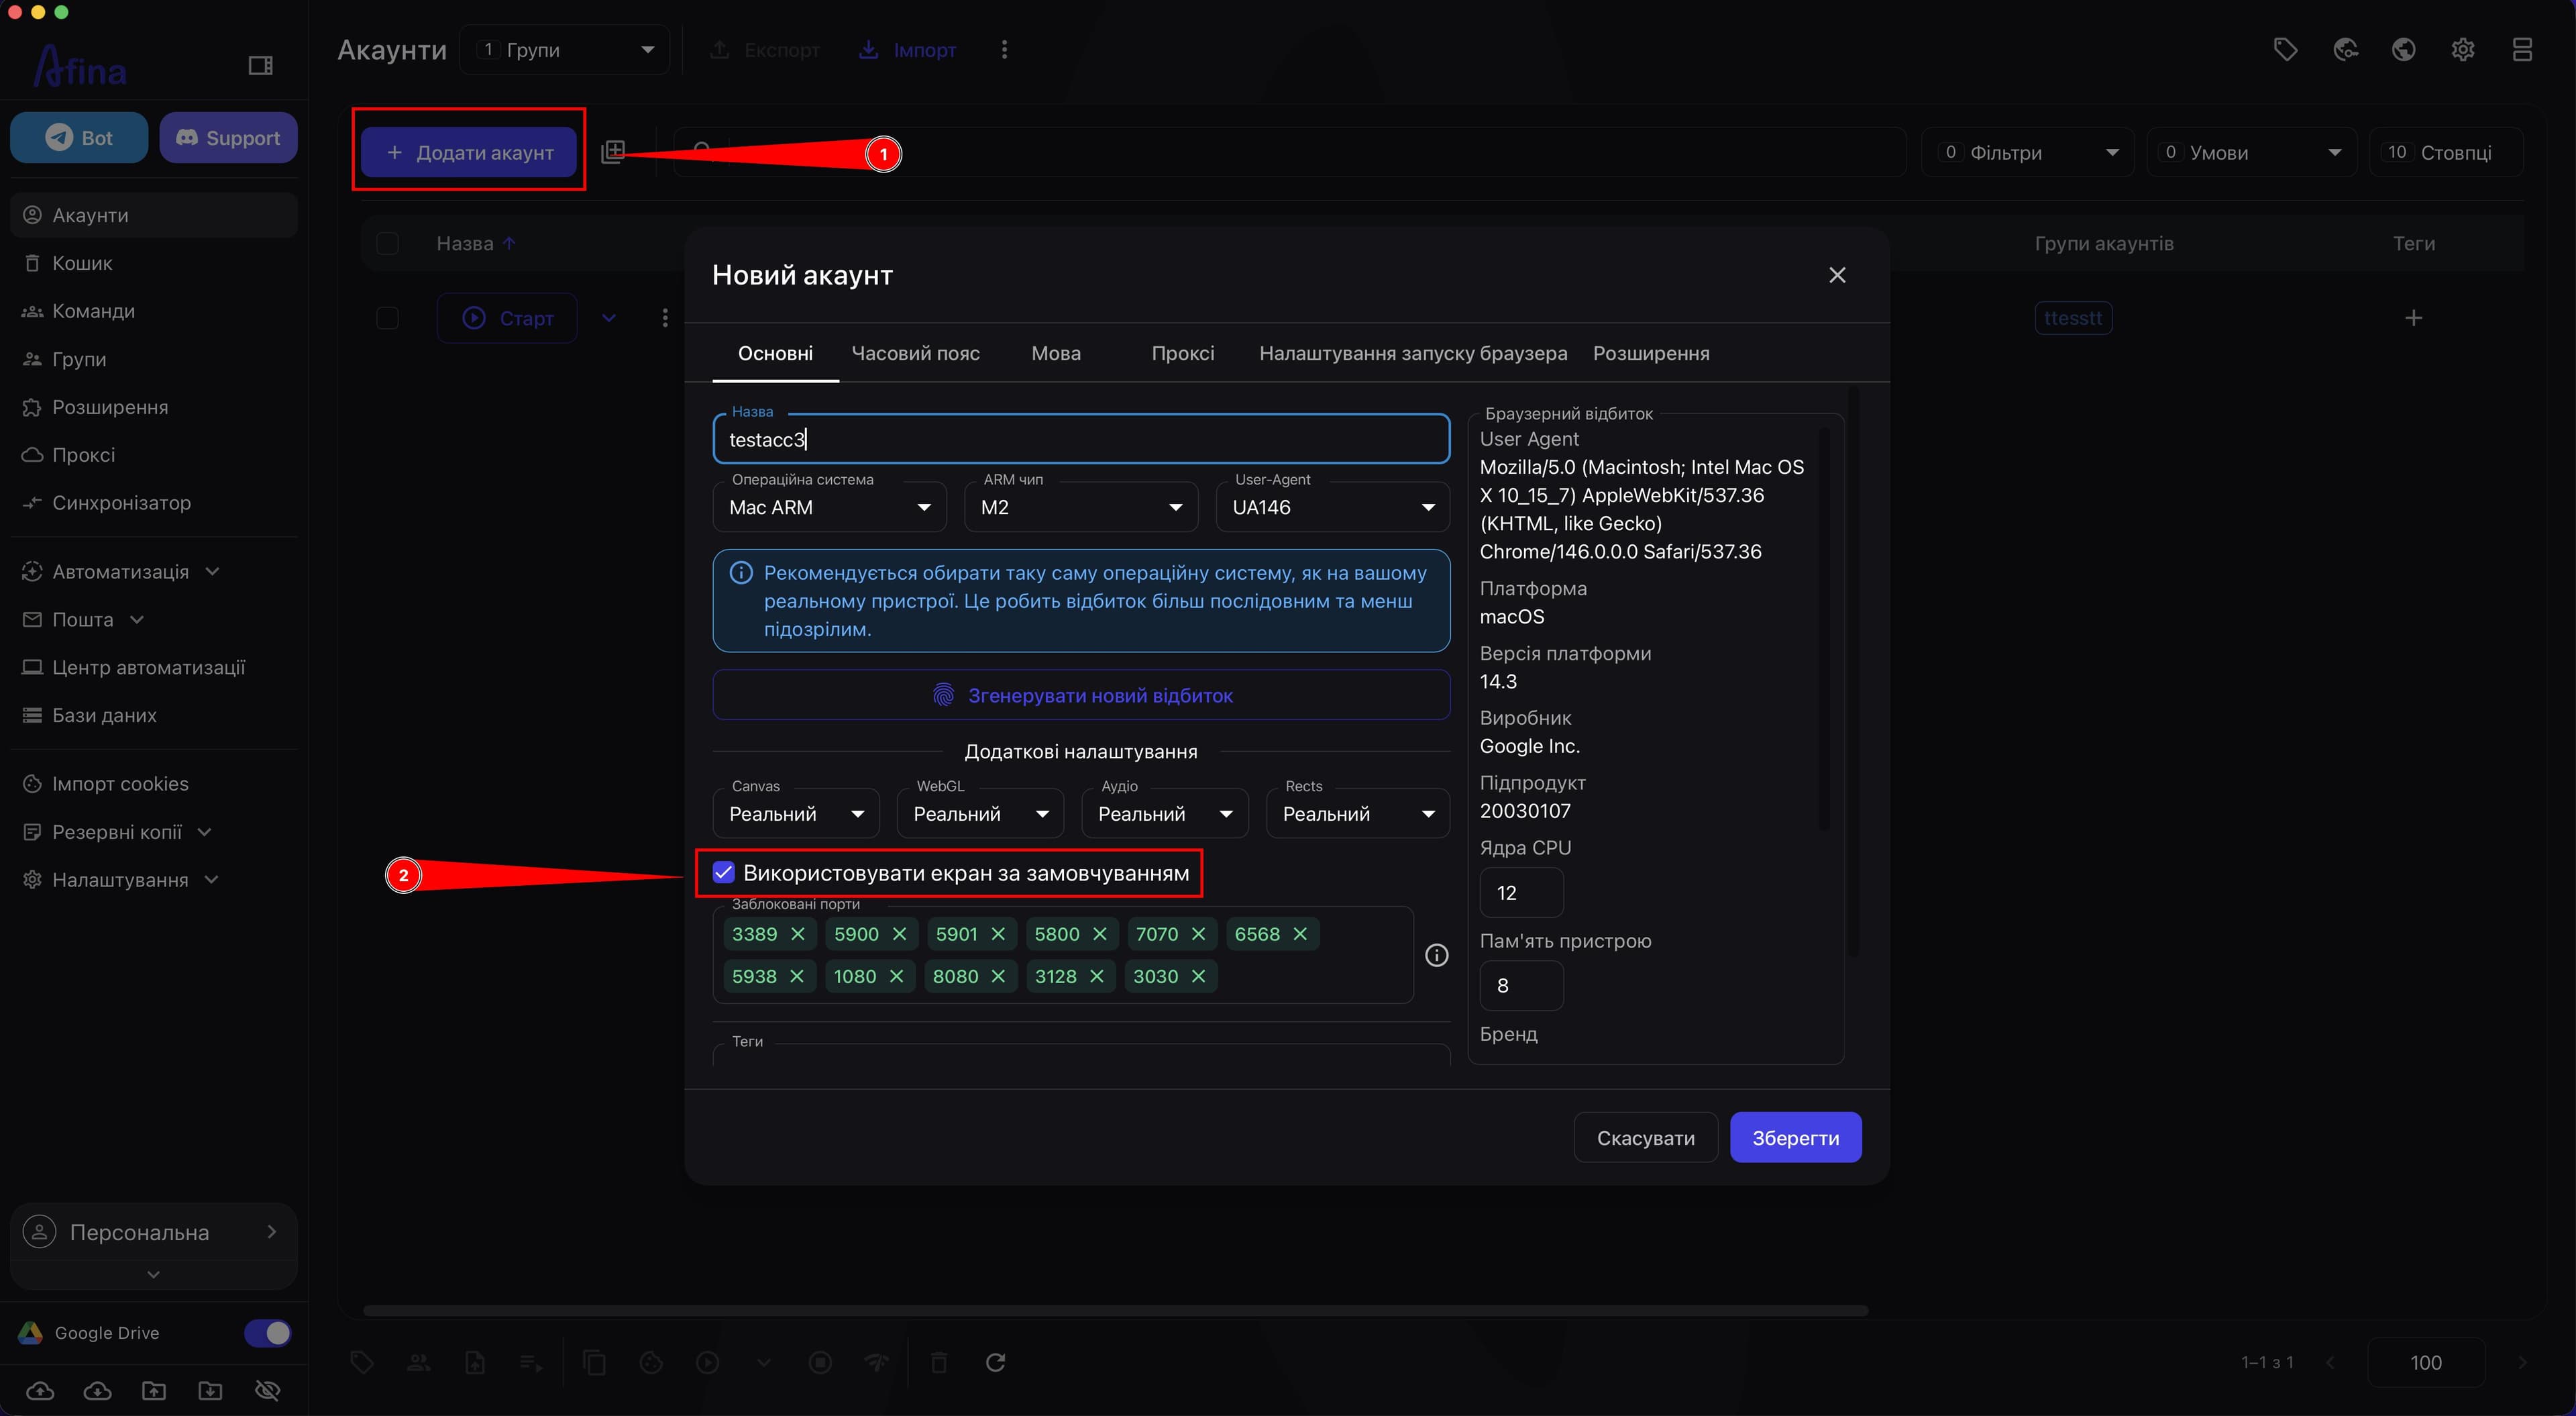Click the plain globe icon in top bar

pos(2404,50)
